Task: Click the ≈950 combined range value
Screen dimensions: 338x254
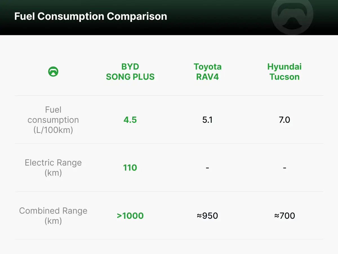Action: tap(207, 216)
